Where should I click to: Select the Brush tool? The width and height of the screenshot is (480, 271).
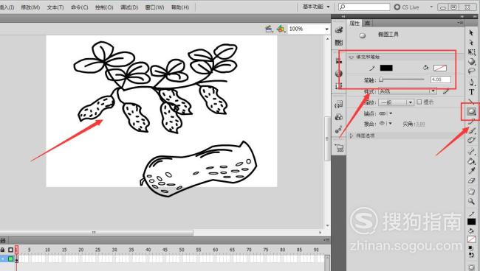point(471,131)
